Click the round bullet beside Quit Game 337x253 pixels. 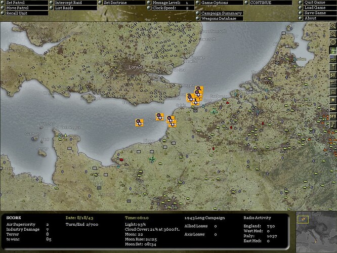point(300,3)
